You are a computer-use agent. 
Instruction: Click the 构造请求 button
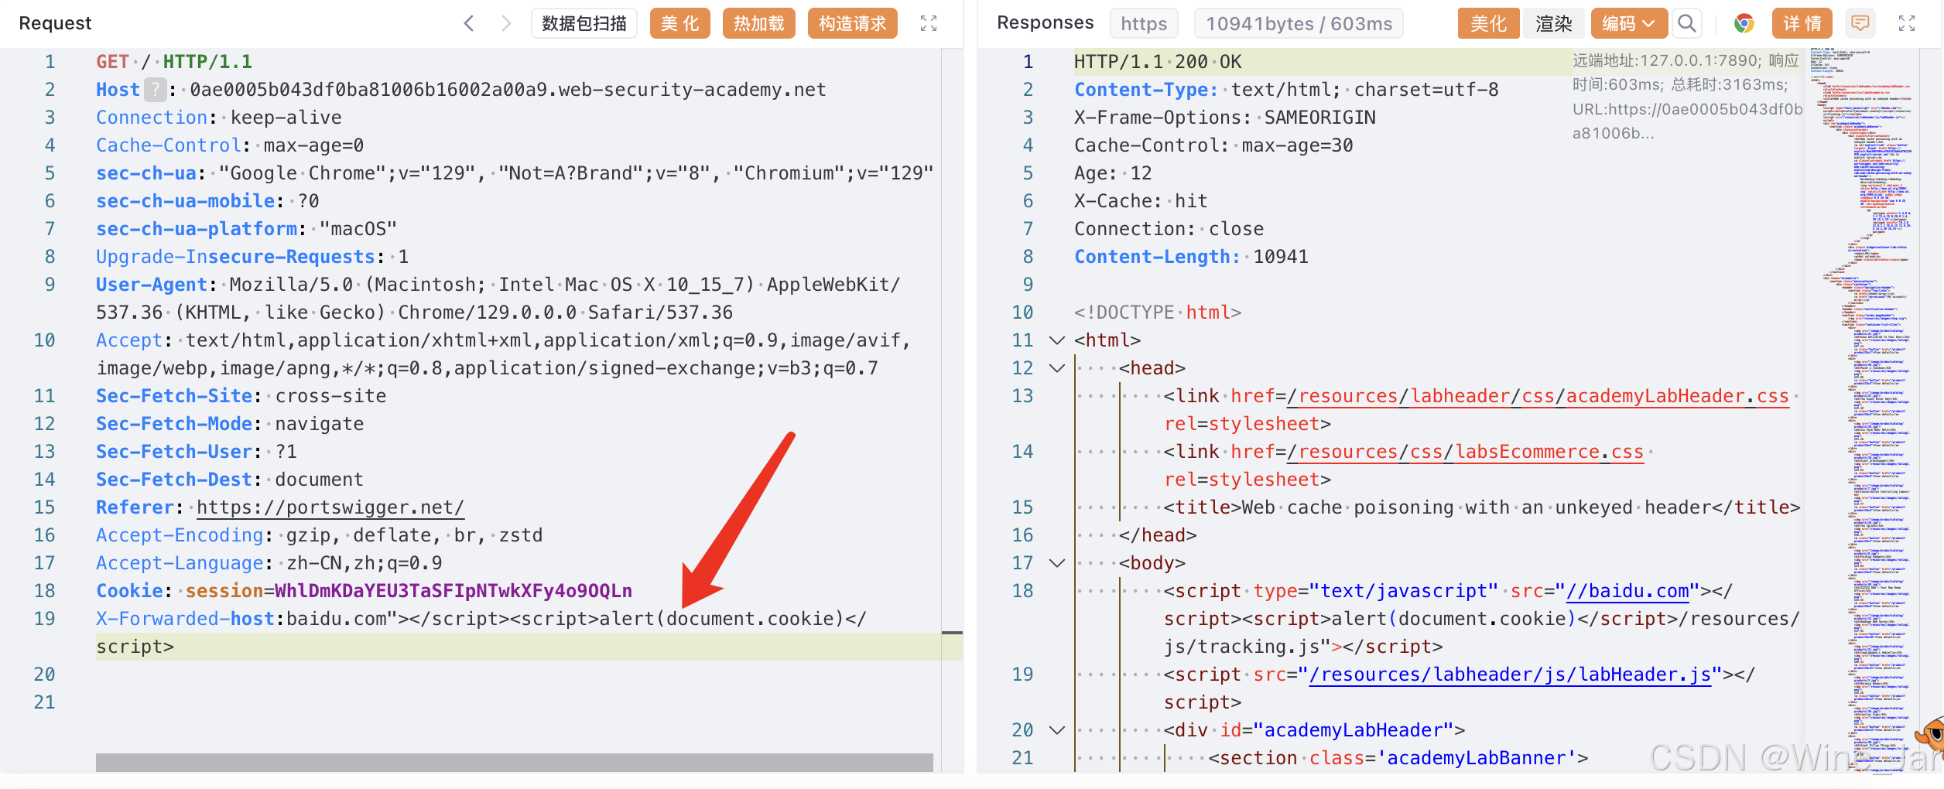853,23
